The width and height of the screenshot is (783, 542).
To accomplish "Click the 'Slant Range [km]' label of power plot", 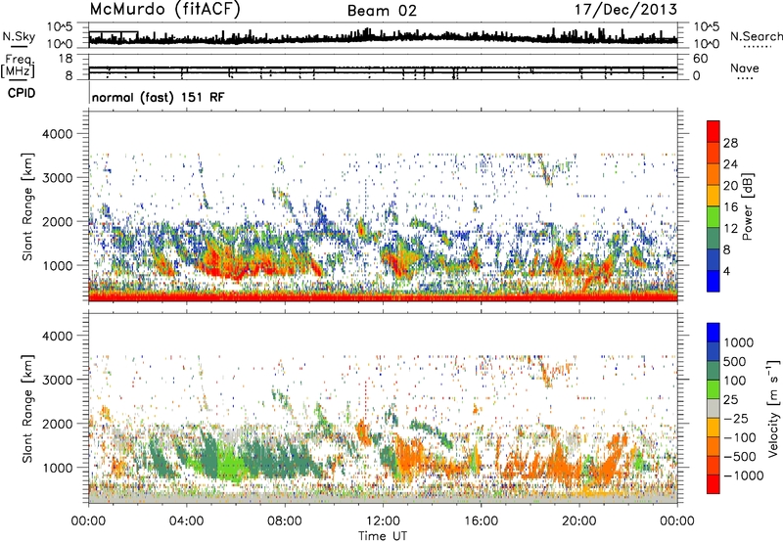I will pyautogui.click(x=27, y=206).
